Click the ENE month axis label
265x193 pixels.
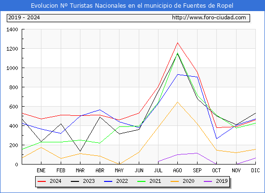tap(41, 170)
